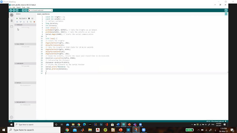Open the settings gear in the sidebar
Image resolution: width=237 pixels, height=133 pixels.
point(11,117)
